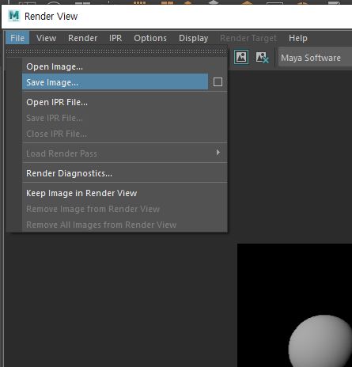The height and width of the screenshot is (367, 352).
Task: Open the IPR menu
Action: 115,38
